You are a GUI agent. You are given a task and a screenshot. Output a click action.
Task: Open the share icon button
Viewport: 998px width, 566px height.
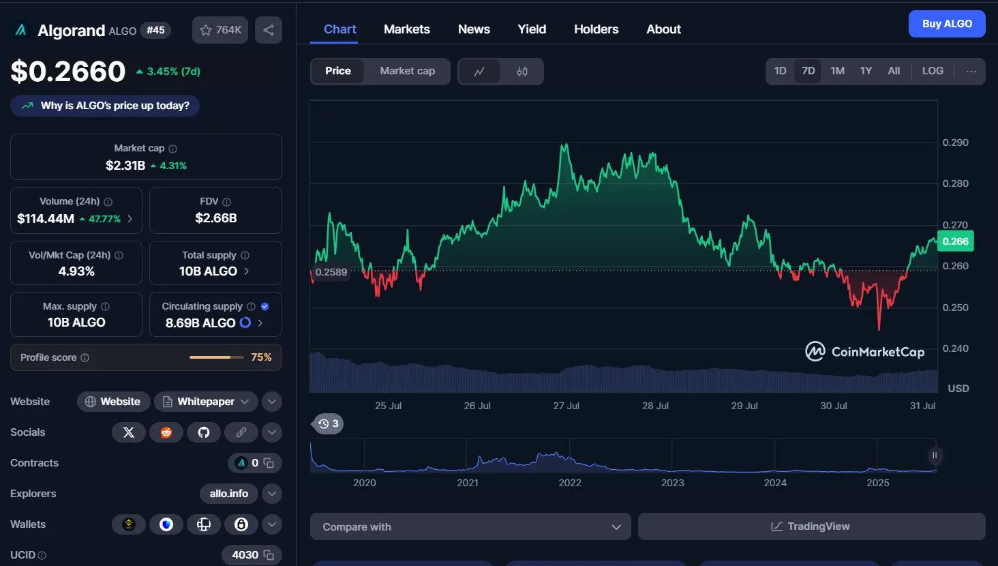coord(269,30)
